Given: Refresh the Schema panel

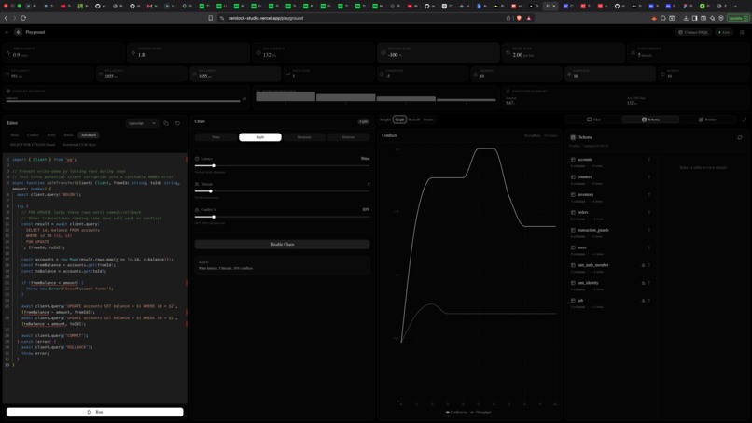Looking at the screenshot, I should tap(740, 137).
